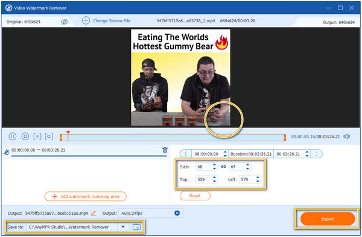Viewport: 362px width, 237px height.
Task: Click the 00:00:05.16/00:03:26.21 time readout
Action: (316, 137)
